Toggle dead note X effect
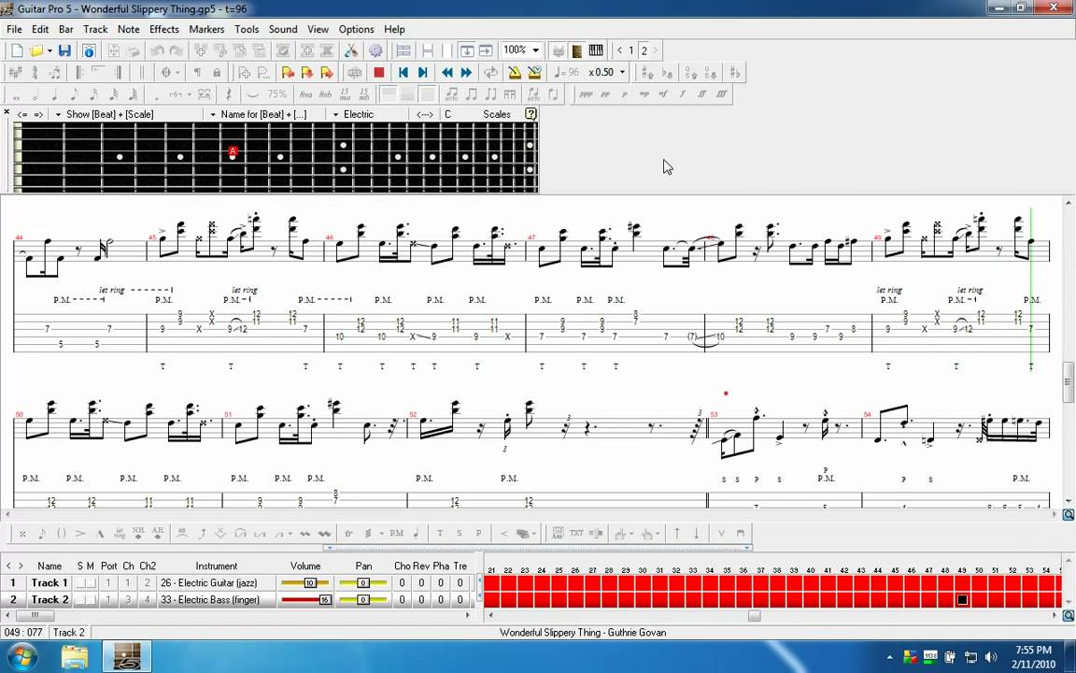The width and height of the screenshot is (1076, 673). click(x=22, y=534)
